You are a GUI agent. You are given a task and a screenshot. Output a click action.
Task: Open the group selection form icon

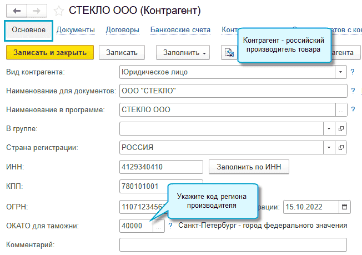[x=341, y=129]
